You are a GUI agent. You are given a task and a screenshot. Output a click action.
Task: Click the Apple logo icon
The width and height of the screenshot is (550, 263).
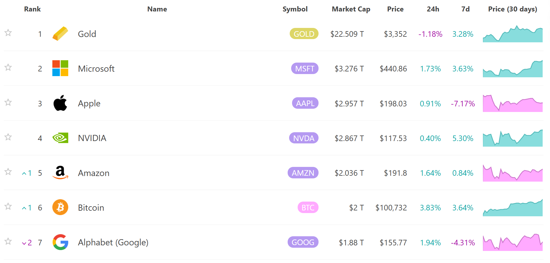(60, 103)
